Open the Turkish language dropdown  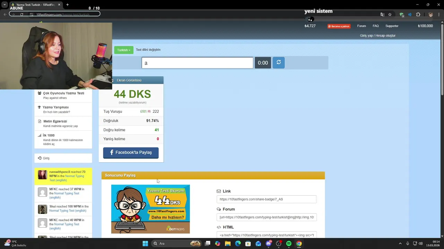click(x=123, y=50)
